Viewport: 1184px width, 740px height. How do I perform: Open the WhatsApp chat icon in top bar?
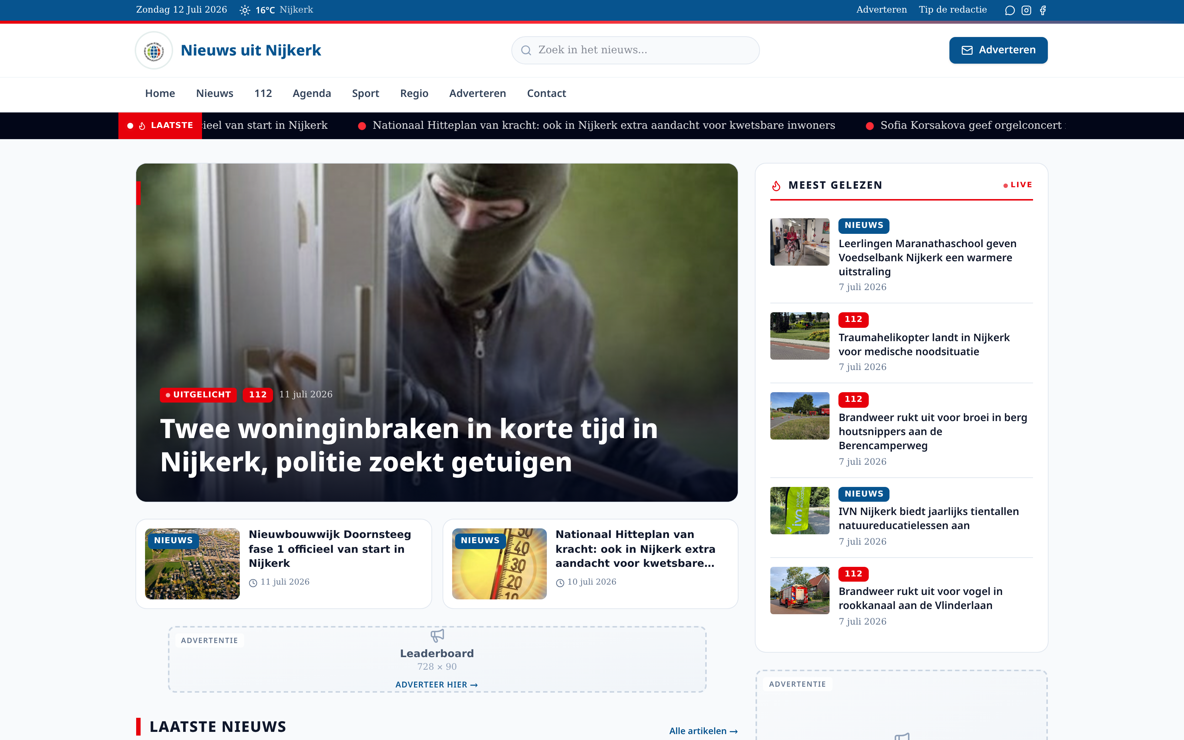(x=1010, y=10)
